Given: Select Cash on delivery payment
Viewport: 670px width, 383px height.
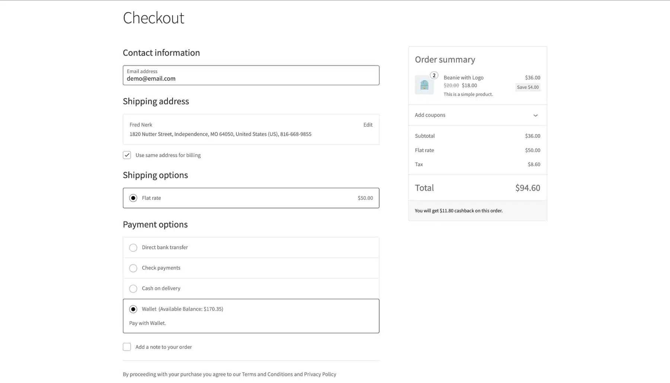Looking at the screenshot, I should click(133, 289).
